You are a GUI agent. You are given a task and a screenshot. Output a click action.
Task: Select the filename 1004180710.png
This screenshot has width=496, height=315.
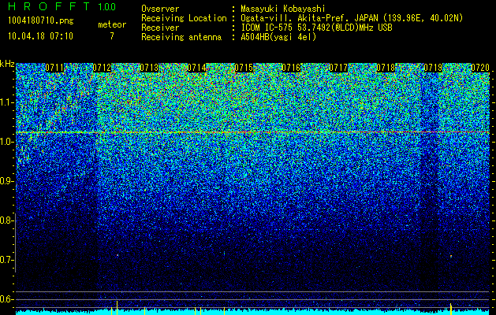41,21
